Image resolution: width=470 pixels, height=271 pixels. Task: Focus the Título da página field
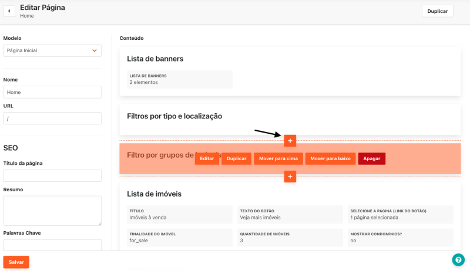[x=52, y=176]
